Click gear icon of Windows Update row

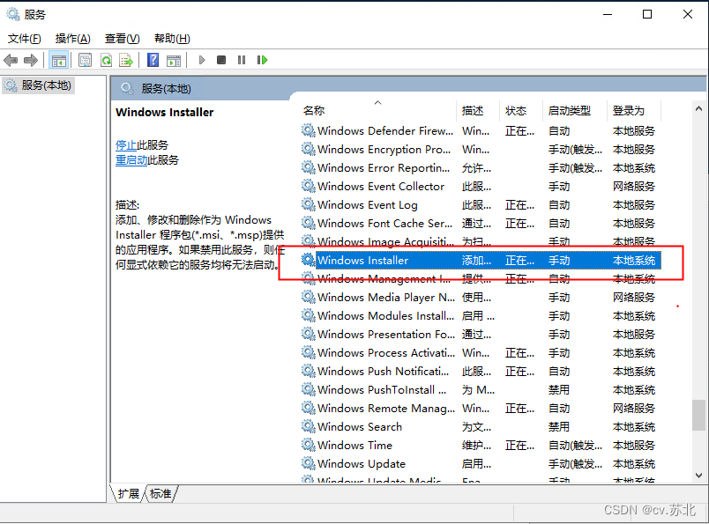(309, 463)
